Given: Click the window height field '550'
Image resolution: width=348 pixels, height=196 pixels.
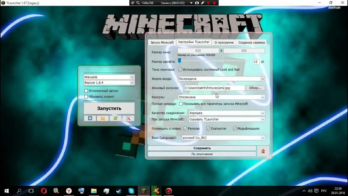Looking at the screenshot, I should [244, 51].
